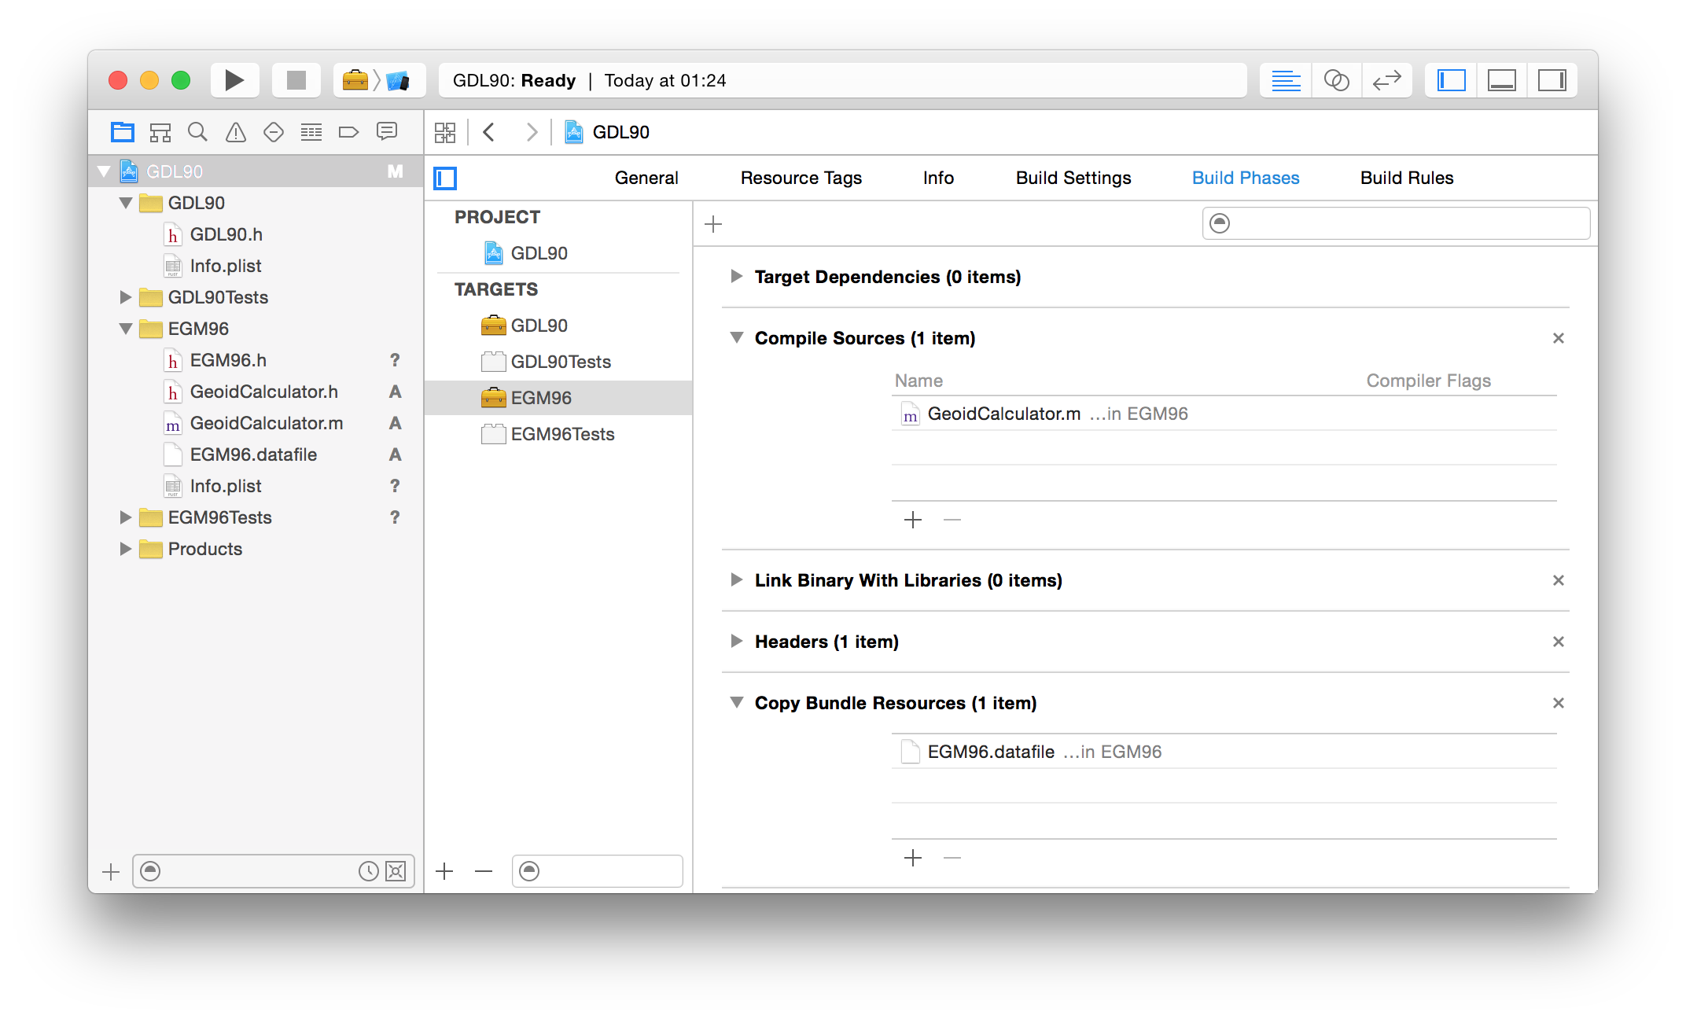Click the Stop button in toolbar

pos(296,80)
